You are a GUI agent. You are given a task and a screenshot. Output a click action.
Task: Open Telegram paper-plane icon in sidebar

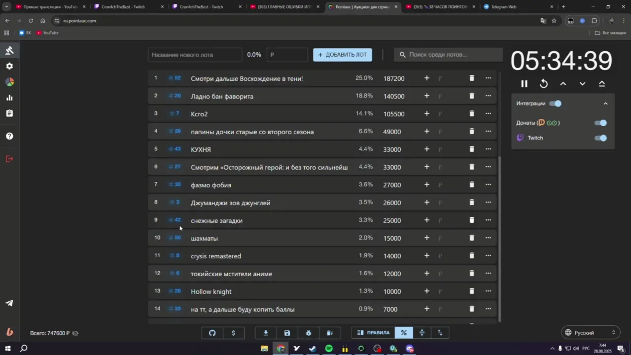[x=9, y=303]
